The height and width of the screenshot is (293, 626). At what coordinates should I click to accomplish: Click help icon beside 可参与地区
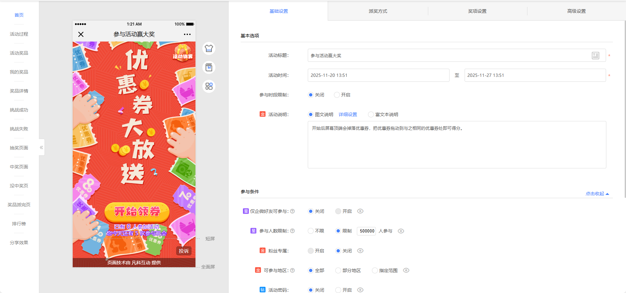coord(292,270)
